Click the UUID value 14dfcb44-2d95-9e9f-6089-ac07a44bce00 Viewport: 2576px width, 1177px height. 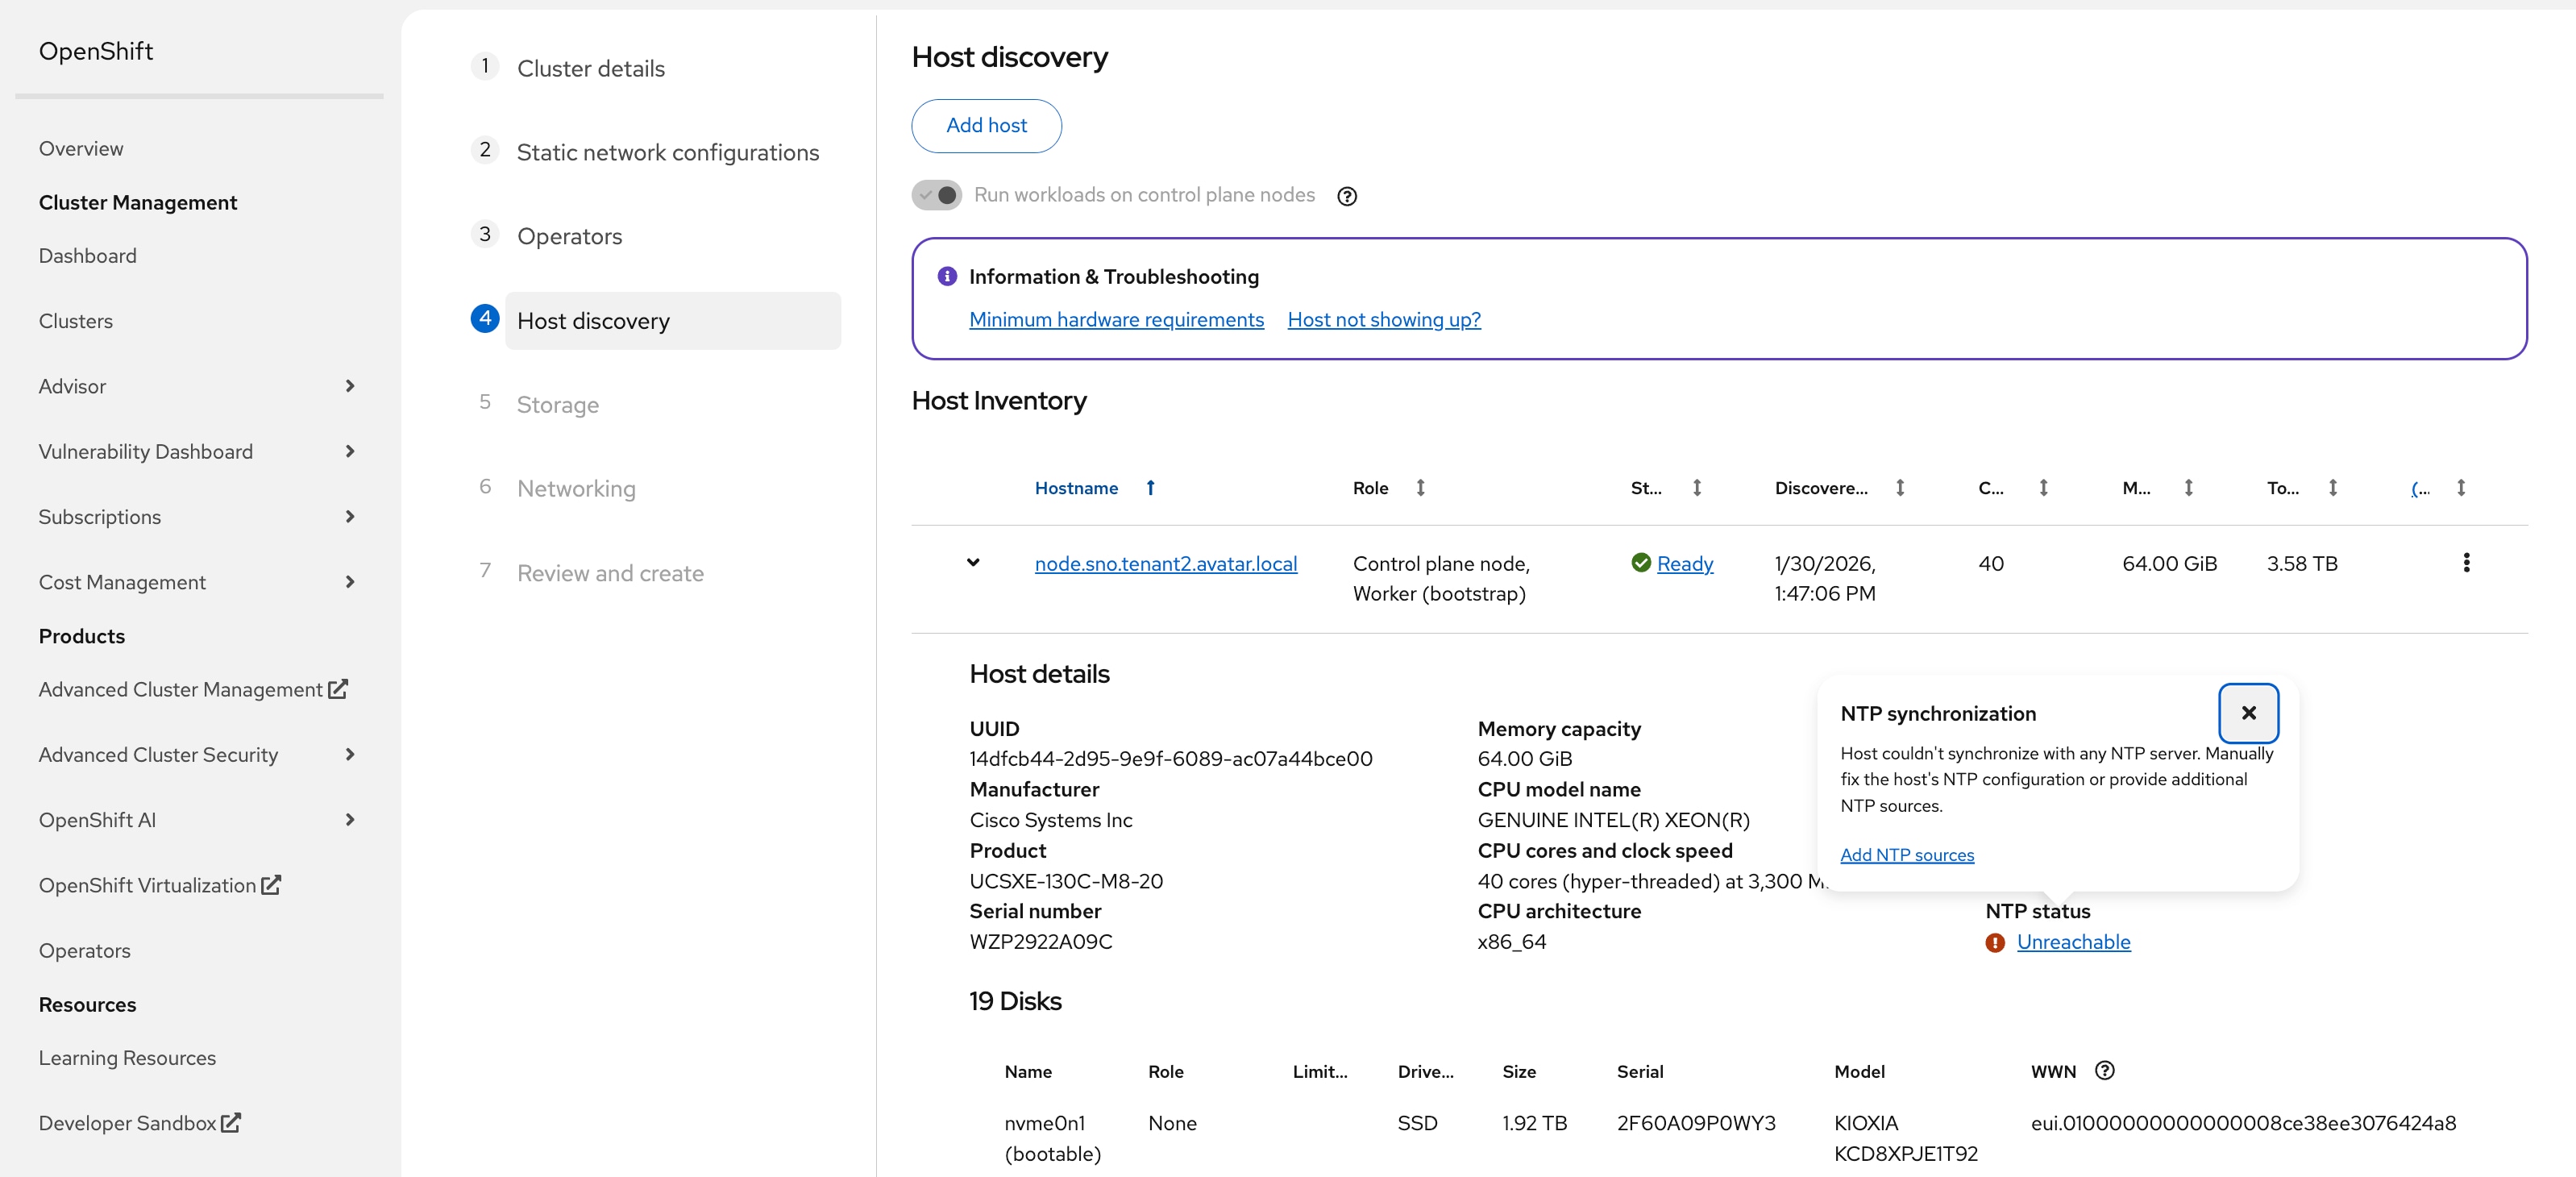1171,759
